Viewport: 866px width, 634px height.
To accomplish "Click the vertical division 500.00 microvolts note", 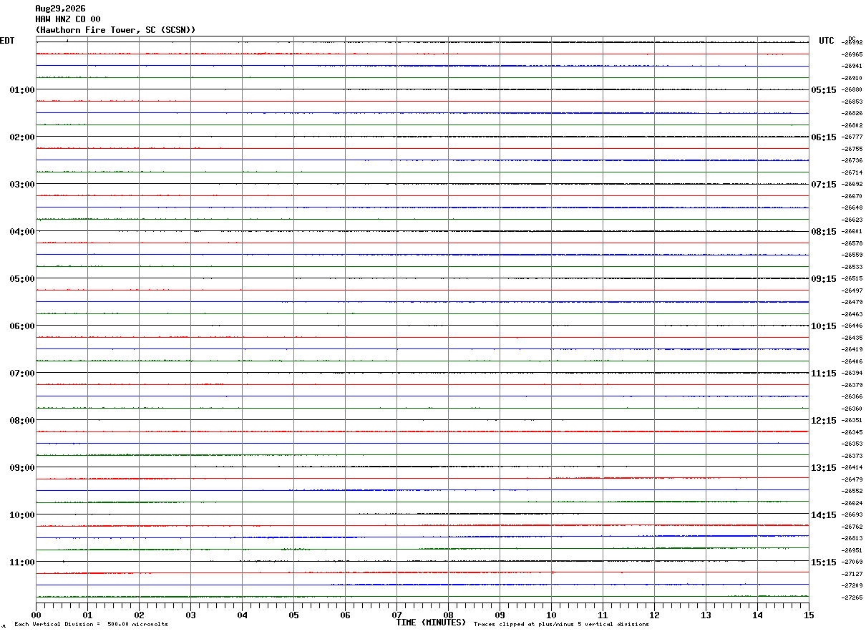I will [91, 624].
